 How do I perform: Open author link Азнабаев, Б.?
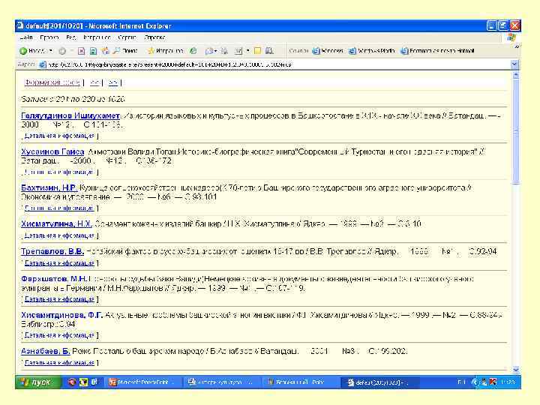[x=46, y=351]
